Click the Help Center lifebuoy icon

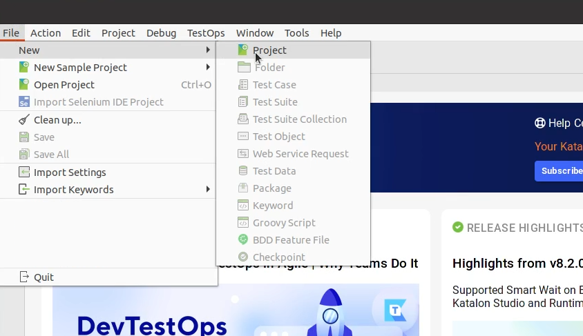point(540,123)
